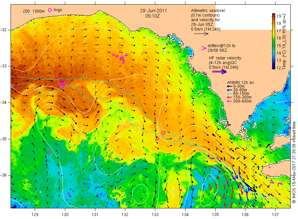
Task: Click the longitude axis label 130
Action: [x=65, y=214]
